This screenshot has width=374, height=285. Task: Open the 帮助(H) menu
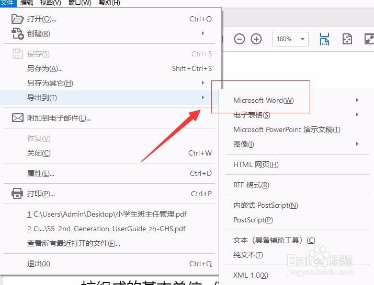tap(109, 3)
